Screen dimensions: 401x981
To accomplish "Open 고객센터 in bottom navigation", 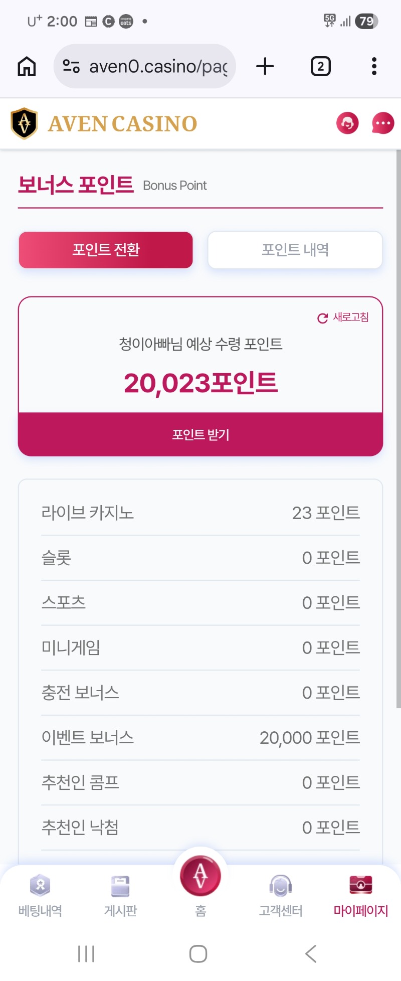I will click(x=281, y=896).
